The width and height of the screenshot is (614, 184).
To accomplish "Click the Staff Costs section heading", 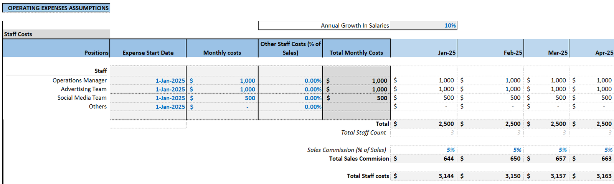I will click(x=18, y=34).
